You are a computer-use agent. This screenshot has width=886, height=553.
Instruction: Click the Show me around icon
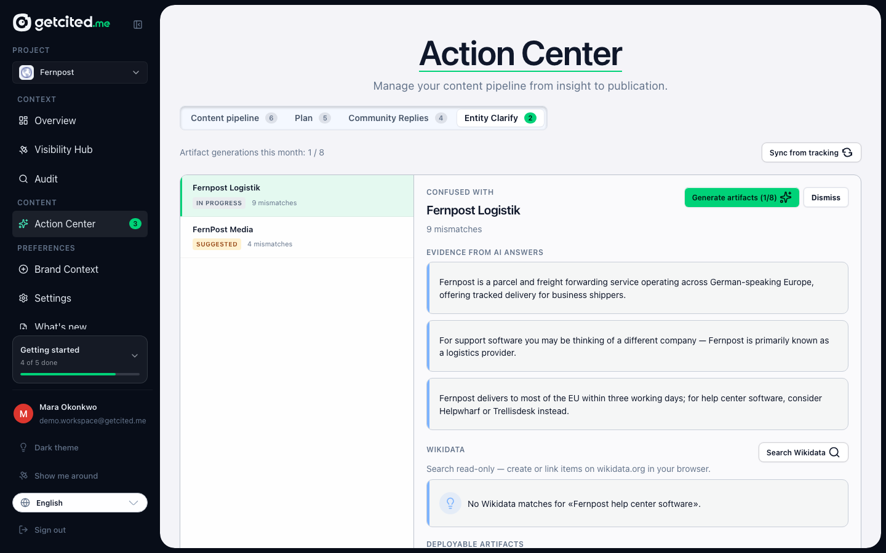pos(23,476)
